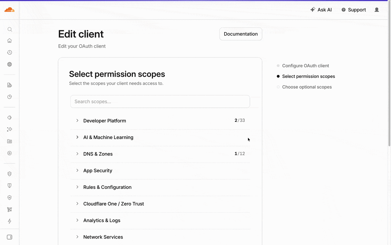The width and height of the screenshot is (391, 245).
Task: Open the pie chart analytics icon
Action: click(9, 97)
